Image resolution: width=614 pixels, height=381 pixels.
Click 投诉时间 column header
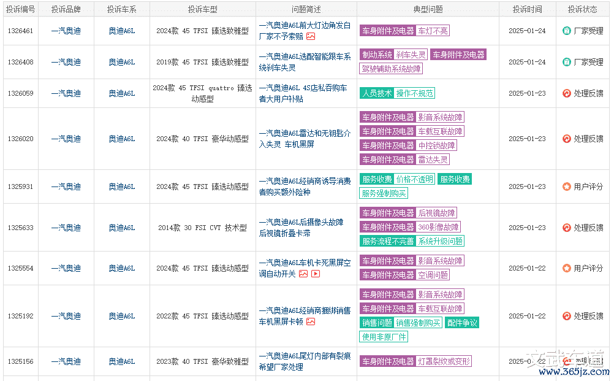coord(528,9)
